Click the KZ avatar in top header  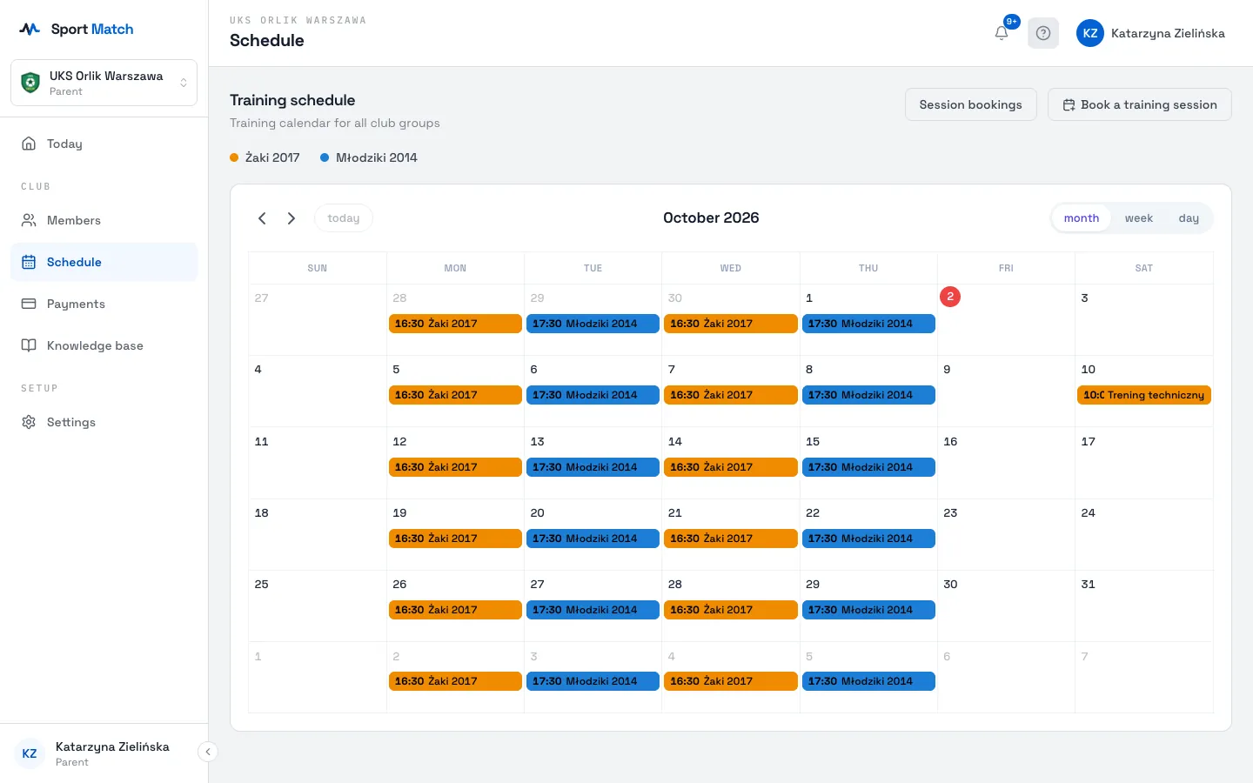click(x=1090, y=33)
